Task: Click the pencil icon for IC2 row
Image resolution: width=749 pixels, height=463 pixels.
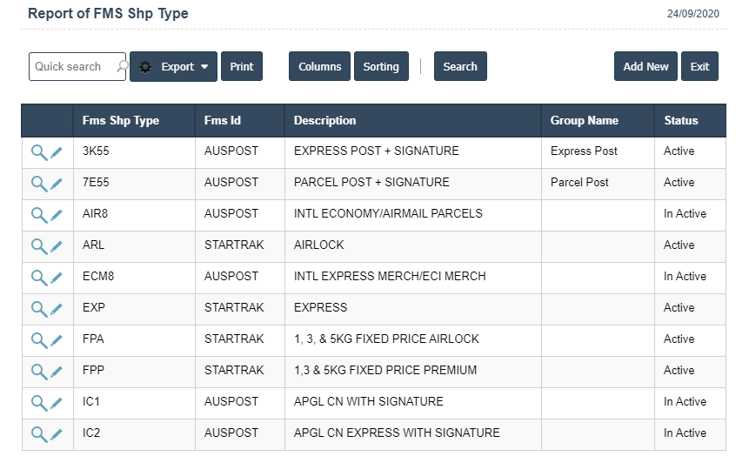Action: tap(57, 434)
